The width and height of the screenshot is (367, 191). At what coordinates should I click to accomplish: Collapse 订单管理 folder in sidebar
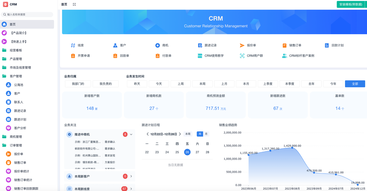27,145
